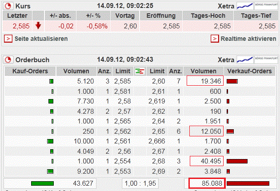The image size is (280, 191).
Task: Select the Verkauf-Orders column header
Action: tap(249, 71)
